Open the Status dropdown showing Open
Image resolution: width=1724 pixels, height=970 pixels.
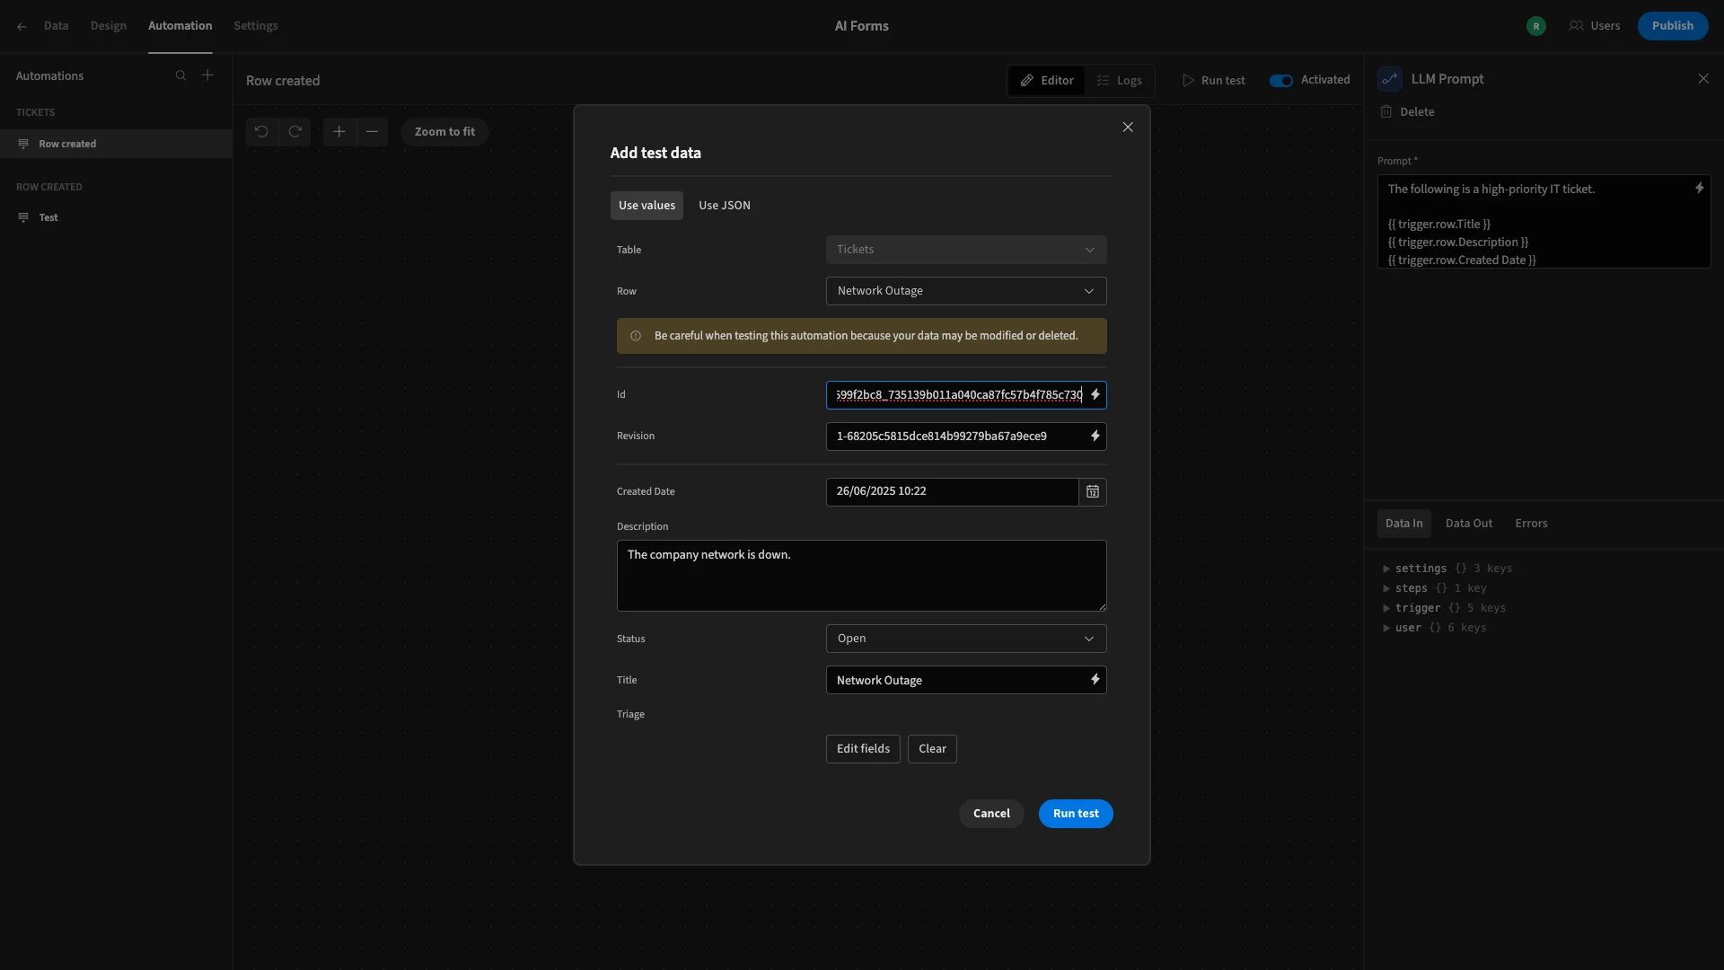[x=966, y=639]
